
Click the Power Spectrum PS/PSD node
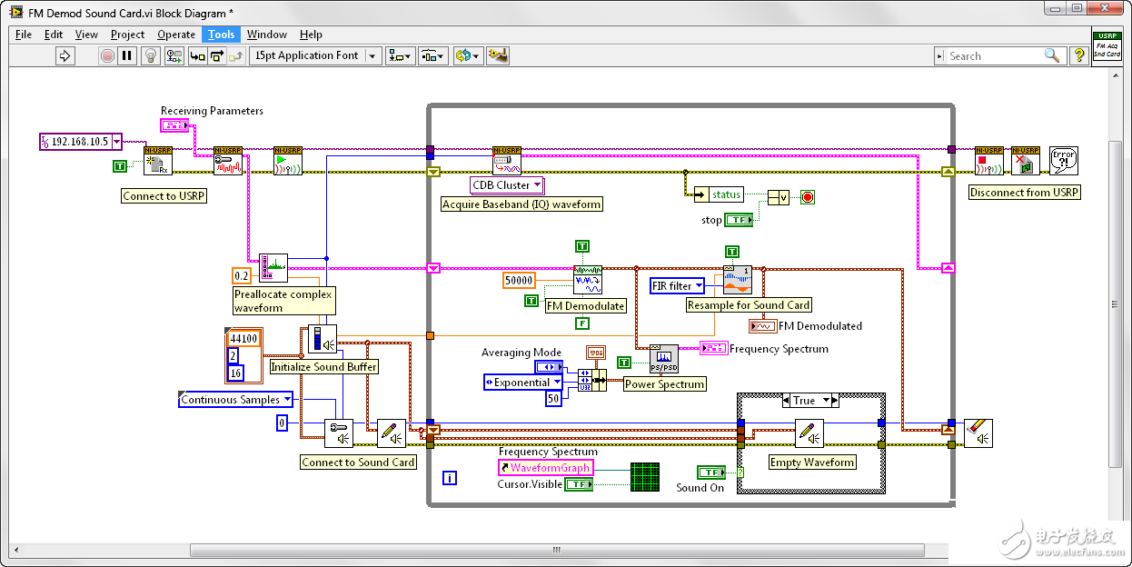(x=663, y=360)
